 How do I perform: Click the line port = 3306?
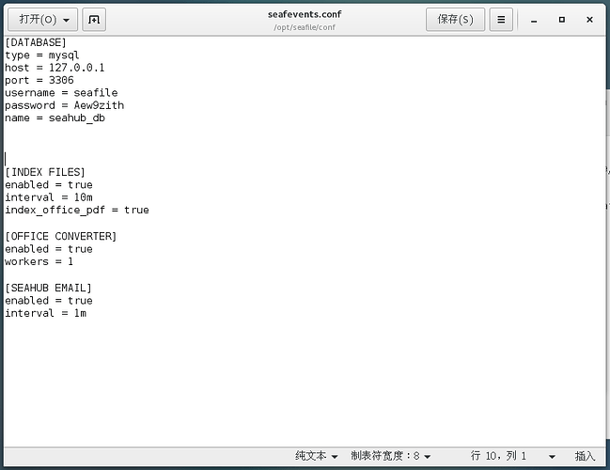tap(39, 80)
